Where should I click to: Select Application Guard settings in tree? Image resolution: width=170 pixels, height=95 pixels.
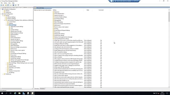tap(17, 27)
